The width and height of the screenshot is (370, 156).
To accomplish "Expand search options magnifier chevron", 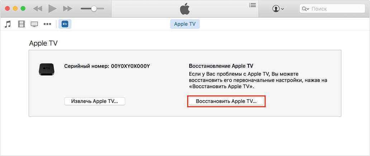I will 305,9.
